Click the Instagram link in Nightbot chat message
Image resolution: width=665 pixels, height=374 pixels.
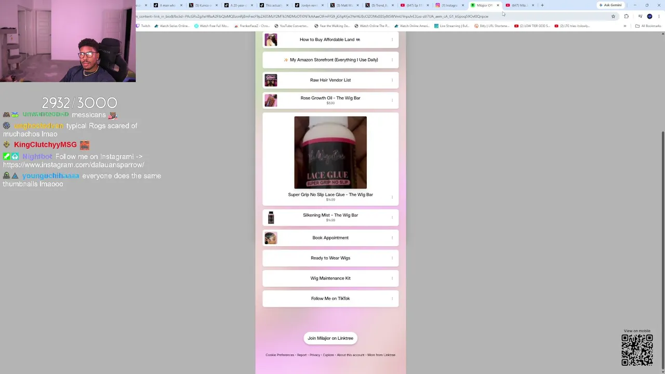click(74, 165)
